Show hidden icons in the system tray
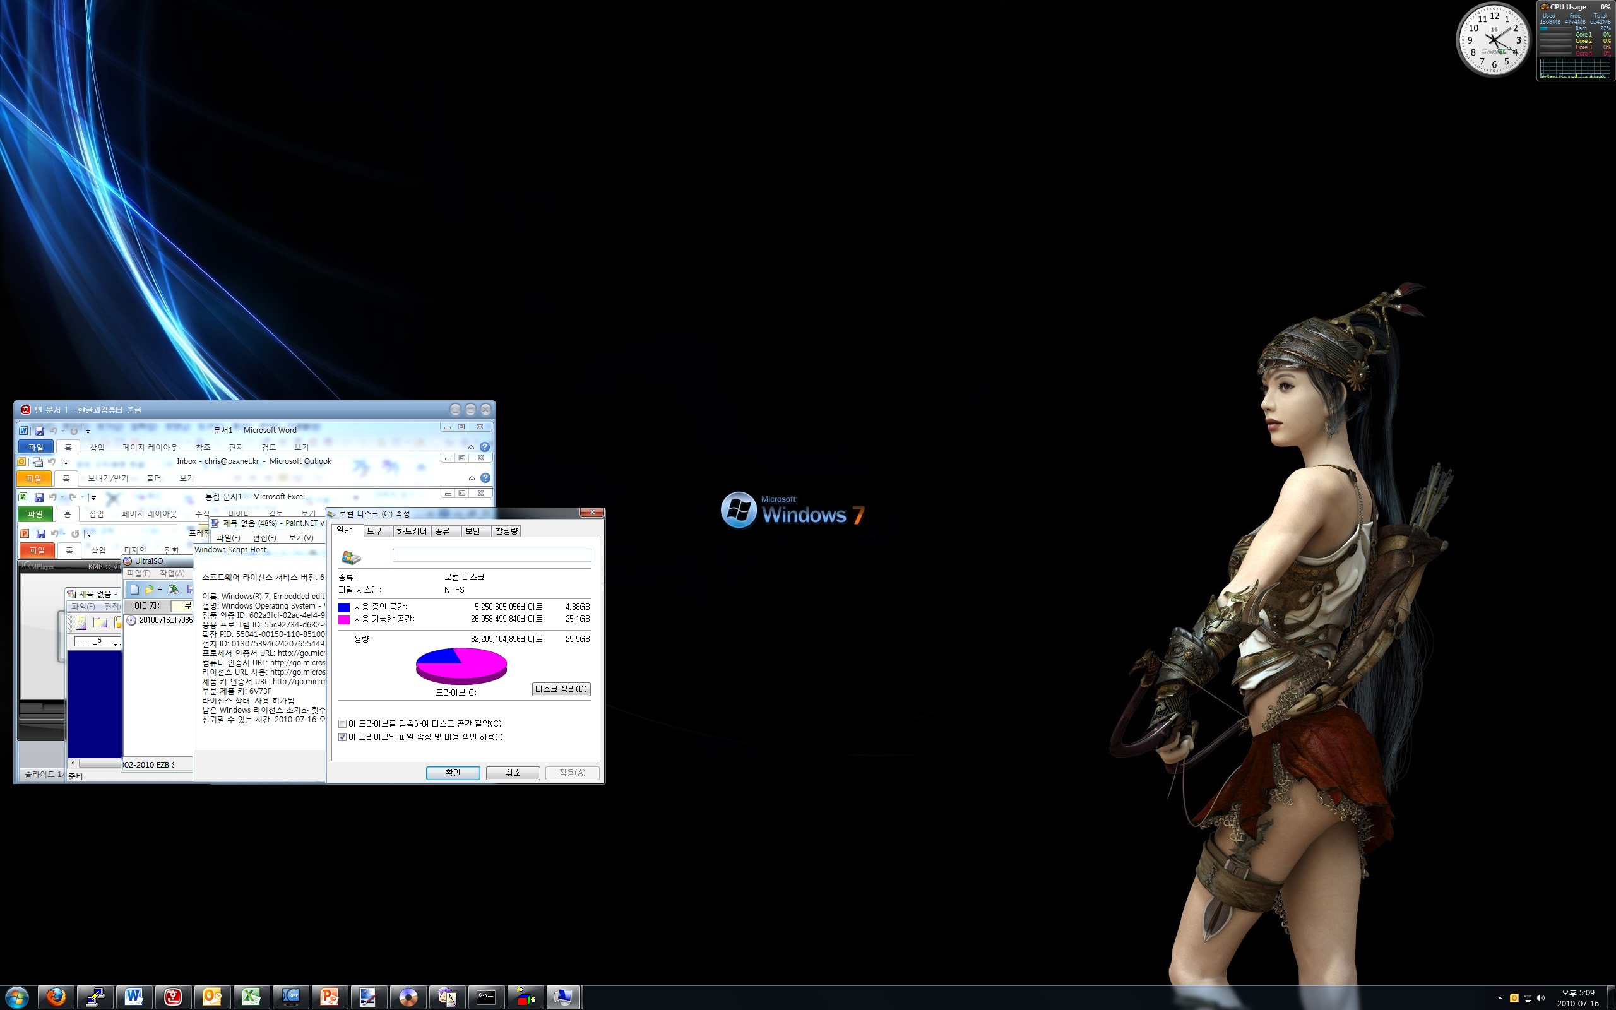The image size is (1616, 1010). 1500,998
